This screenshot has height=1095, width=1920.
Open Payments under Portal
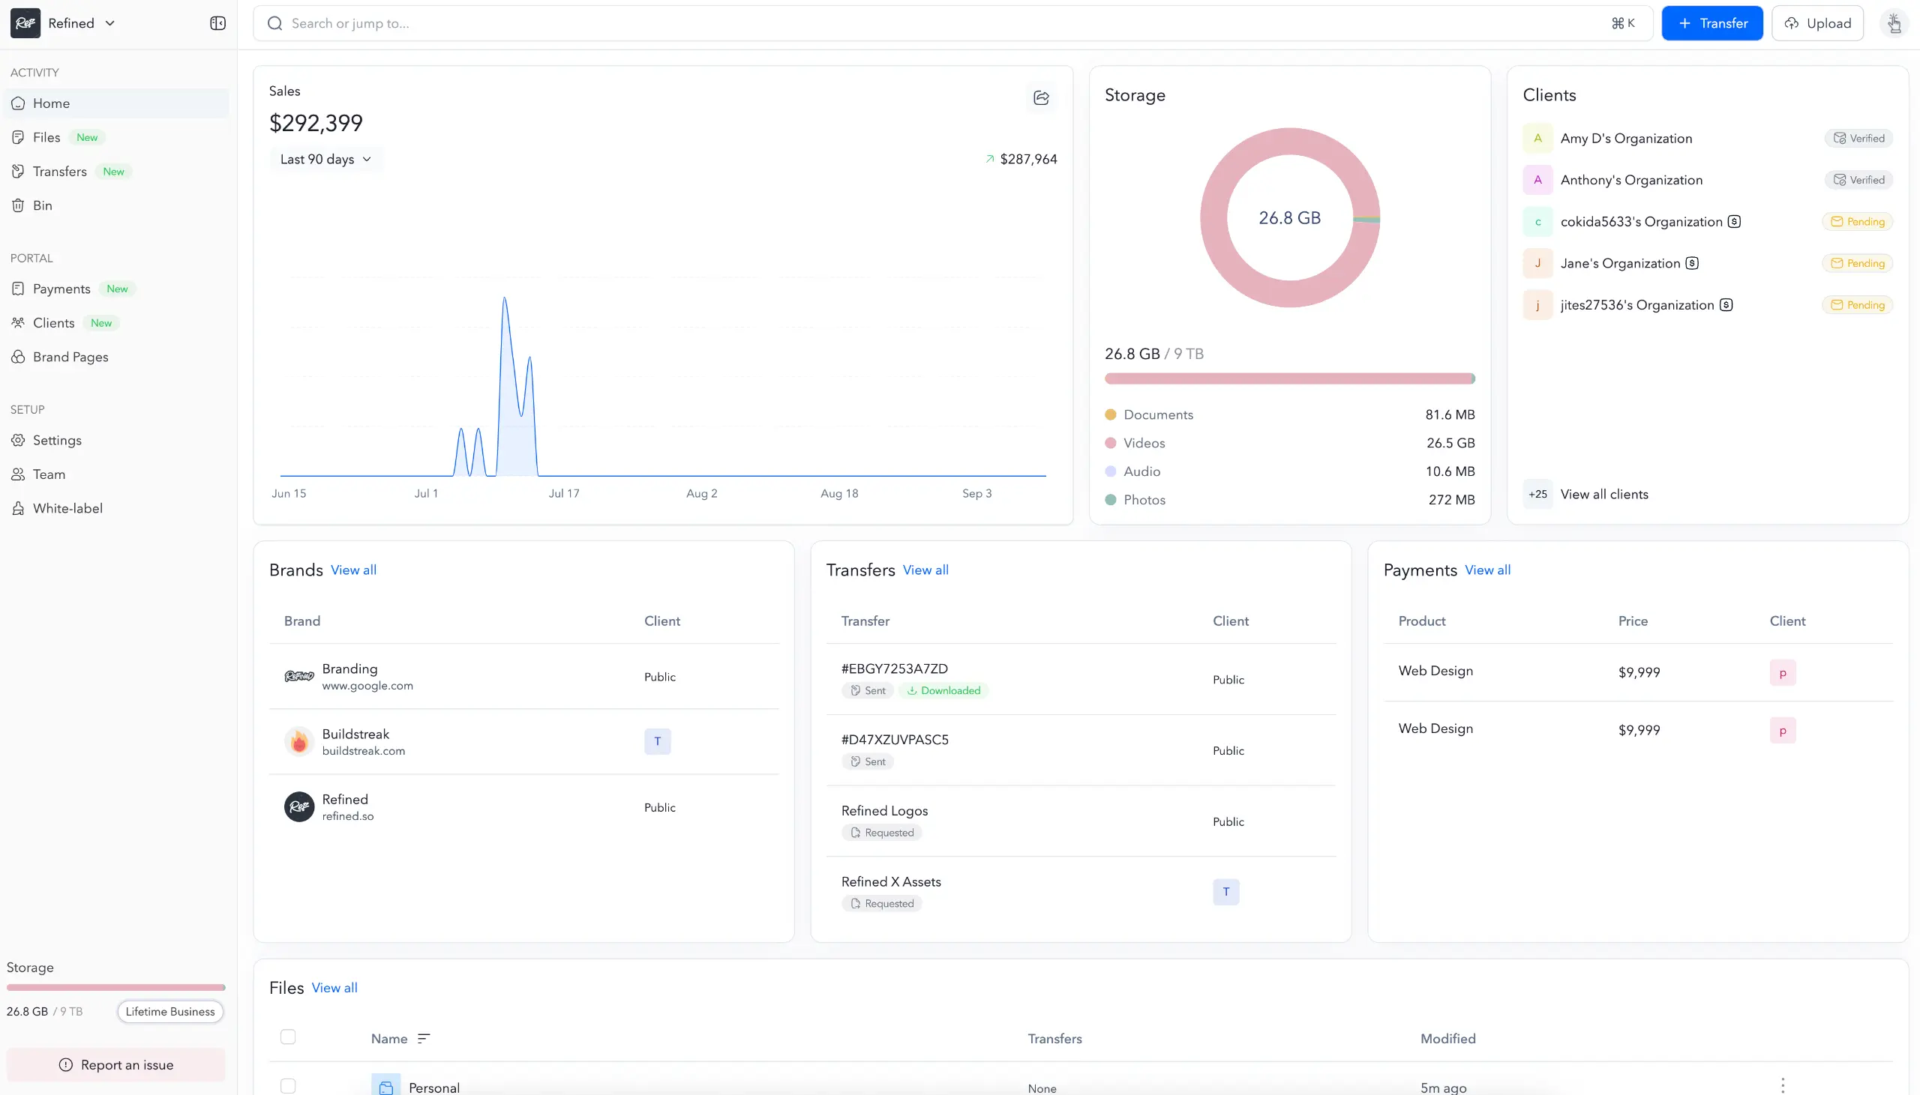(x=63, y=288)
